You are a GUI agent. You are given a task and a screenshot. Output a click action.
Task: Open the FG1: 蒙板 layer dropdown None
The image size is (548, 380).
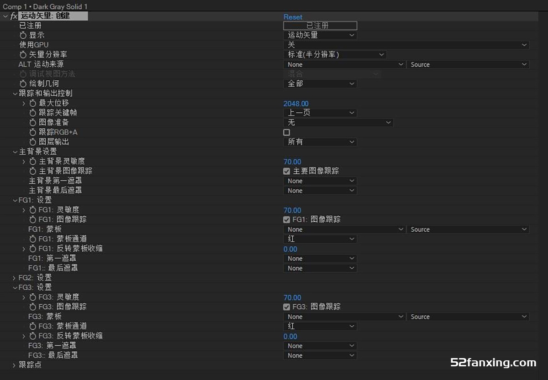(344, 229)
